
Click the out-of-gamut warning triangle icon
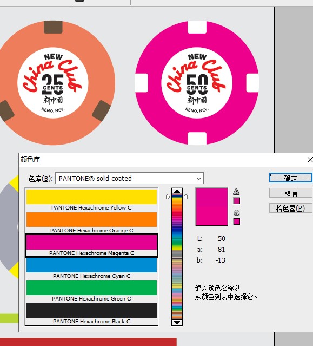(236, 192)
